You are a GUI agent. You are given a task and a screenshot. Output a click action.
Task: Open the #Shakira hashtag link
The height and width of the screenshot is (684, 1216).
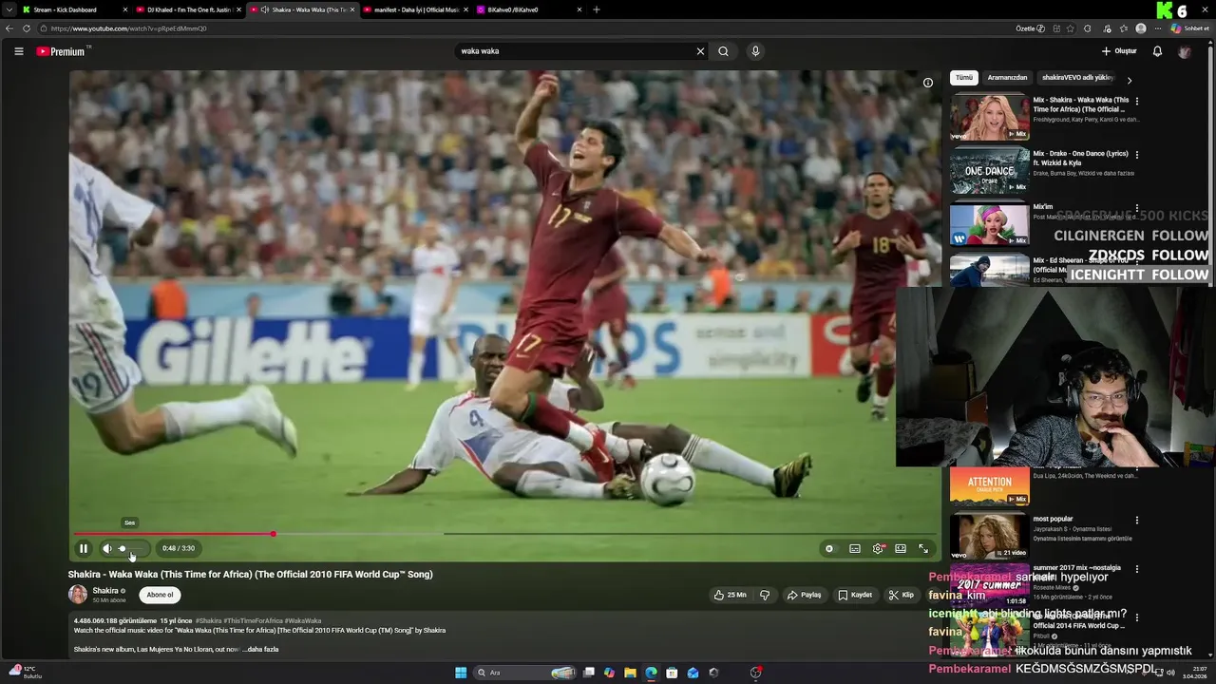click(x=209, y=621)
